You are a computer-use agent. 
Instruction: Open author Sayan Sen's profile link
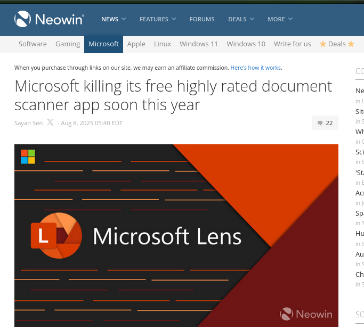(x=29, y=123)
